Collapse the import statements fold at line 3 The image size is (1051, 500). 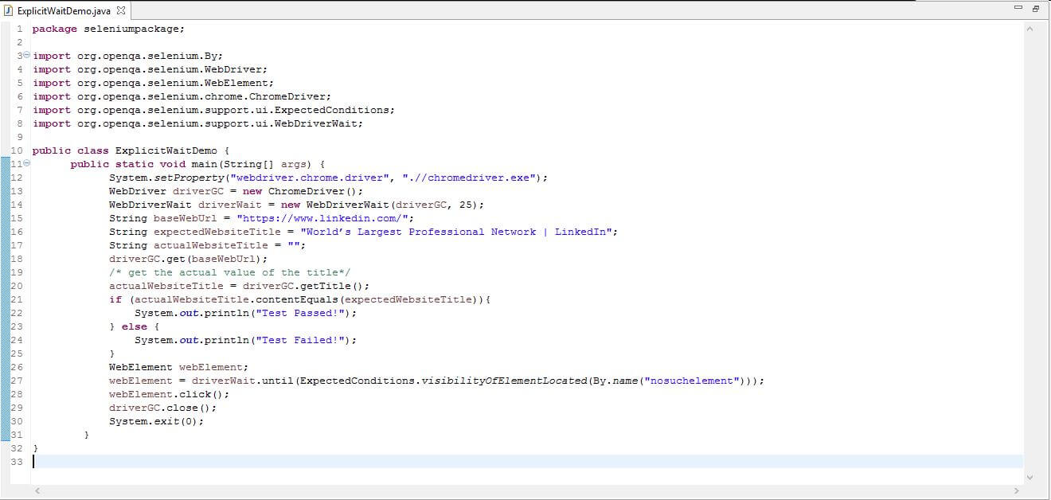tap(26, 56)
